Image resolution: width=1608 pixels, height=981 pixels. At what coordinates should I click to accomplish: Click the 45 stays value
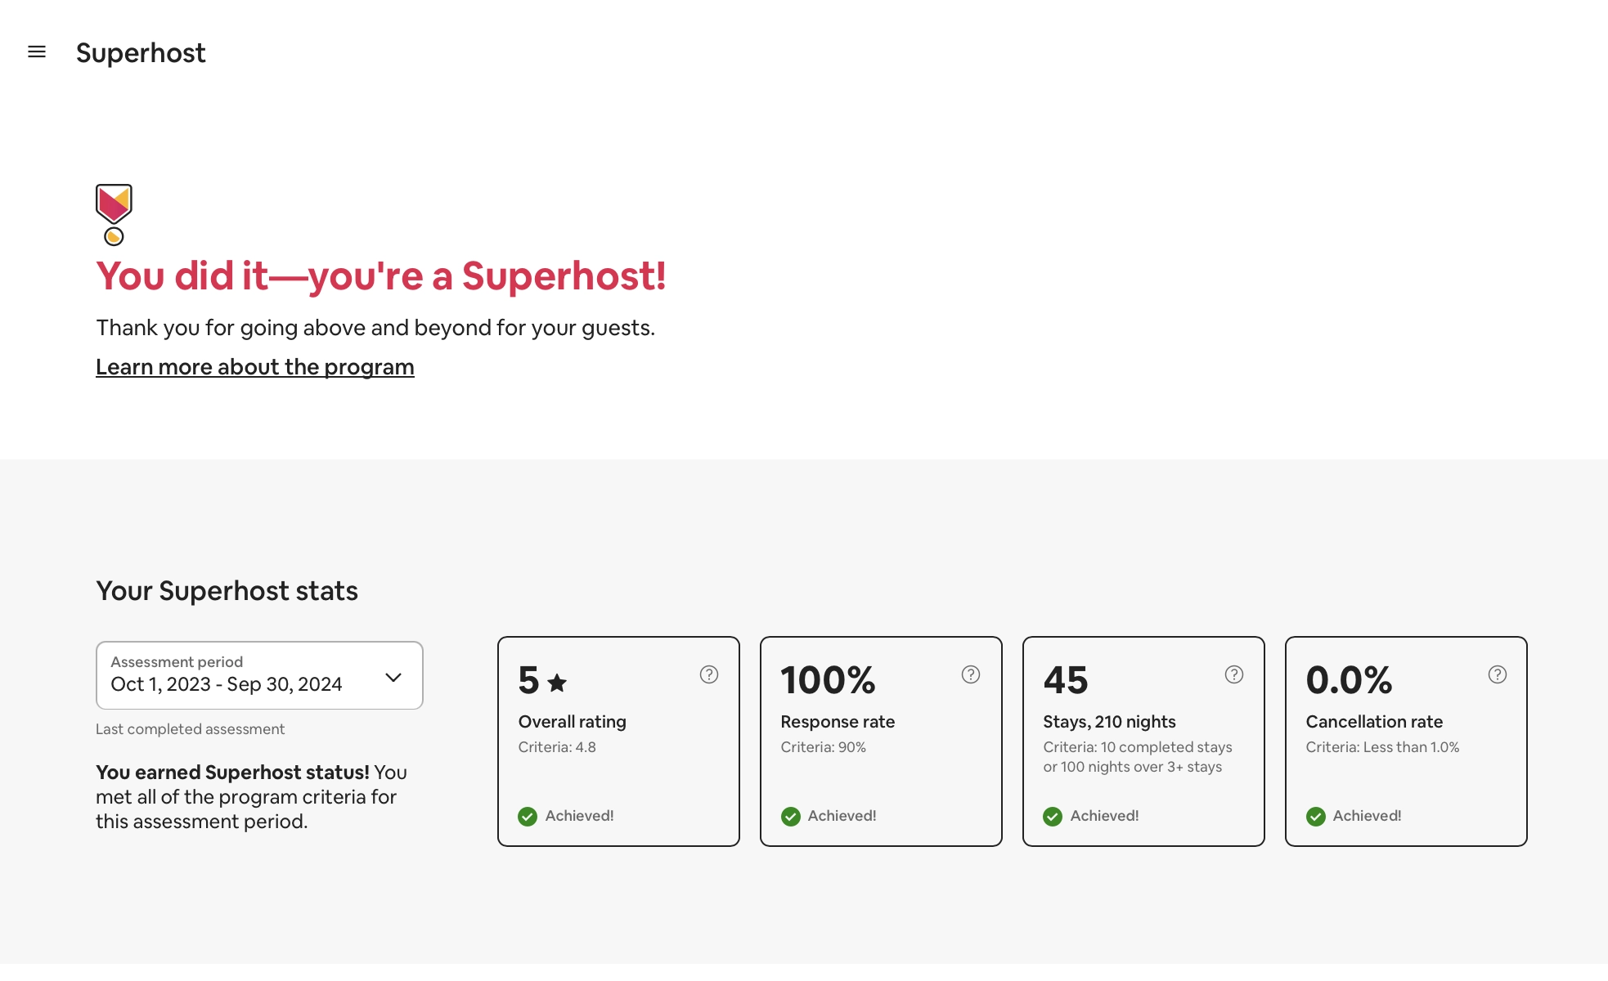[1066, 680]
